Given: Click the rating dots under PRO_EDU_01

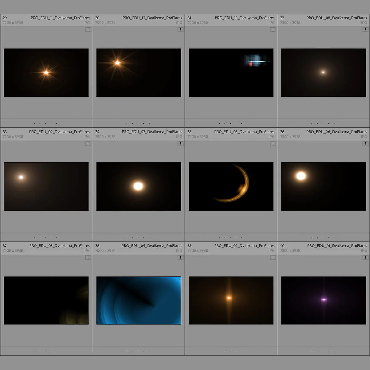Looking at the screenshot, I should tap(323, 351).
